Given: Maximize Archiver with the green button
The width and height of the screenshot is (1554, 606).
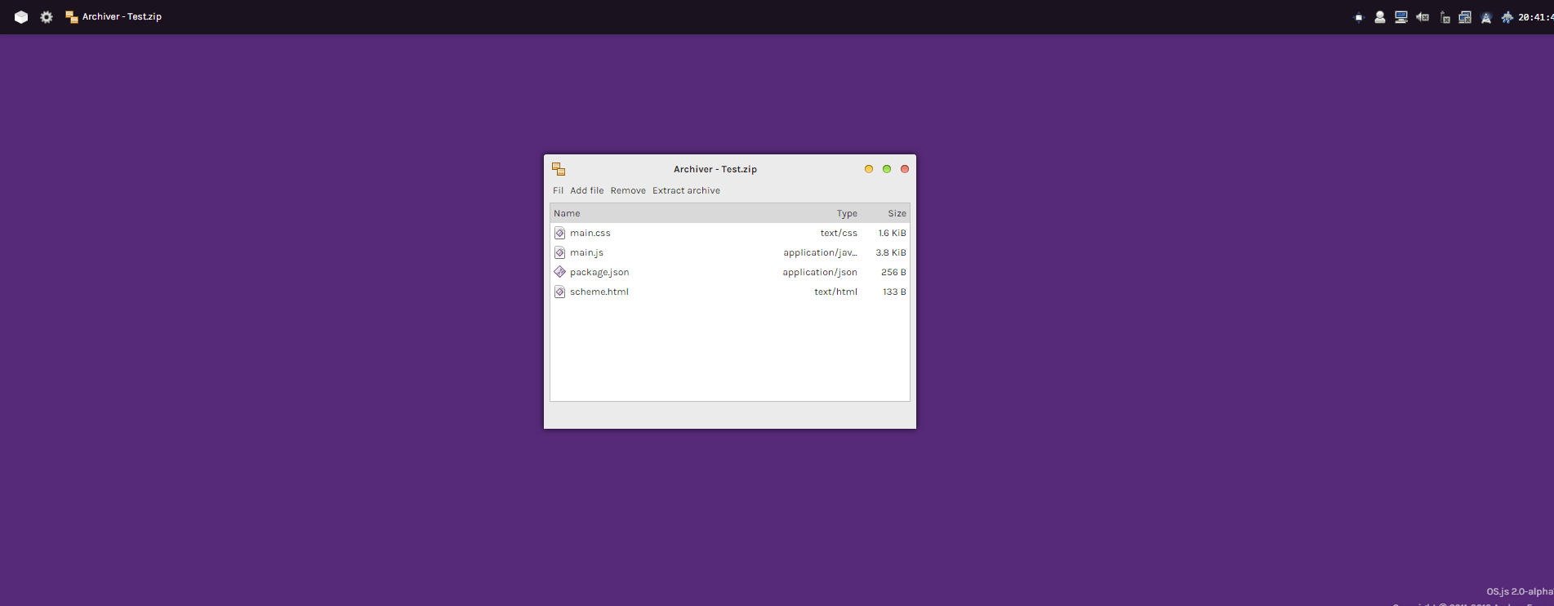Looking at the screenshot, I should (887, 169).
